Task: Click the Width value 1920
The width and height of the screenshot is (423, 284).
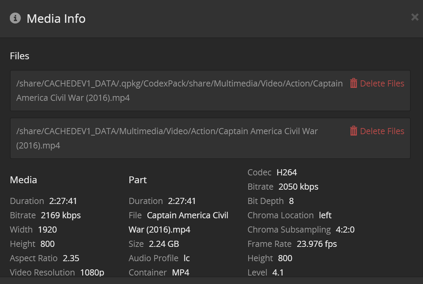Action: 47,230
